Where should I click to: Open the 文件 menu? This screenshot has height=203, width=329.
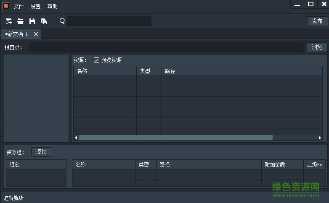(19, 6)
